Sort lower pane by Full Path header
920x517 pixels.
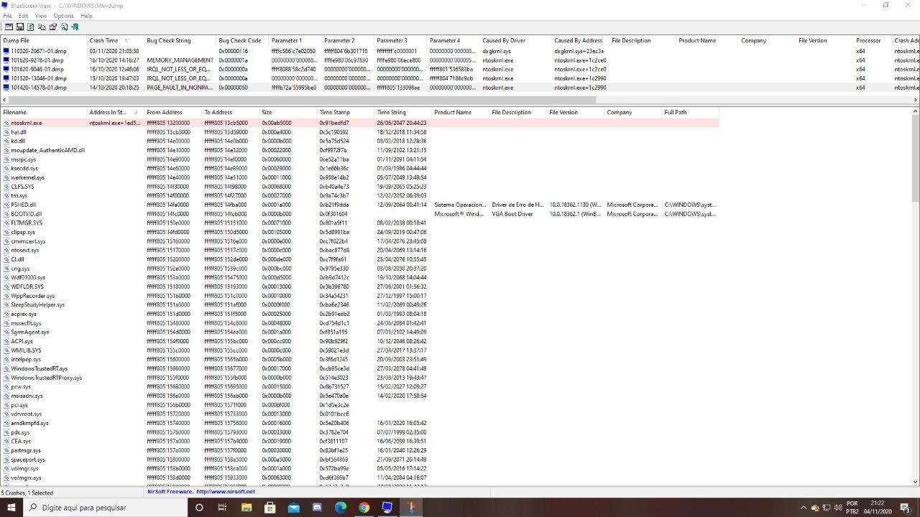pos(691,113)
